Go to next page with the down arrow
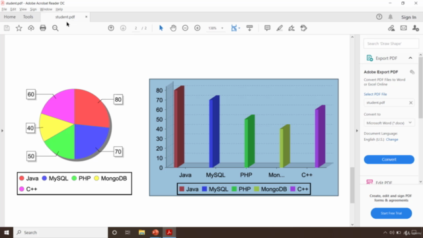The height and width of the screenshot is (238, 423). [x=123, y=28]
